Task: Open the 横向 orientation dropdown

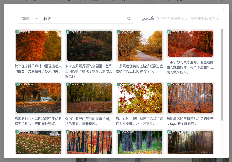Action: click(30, 19)
